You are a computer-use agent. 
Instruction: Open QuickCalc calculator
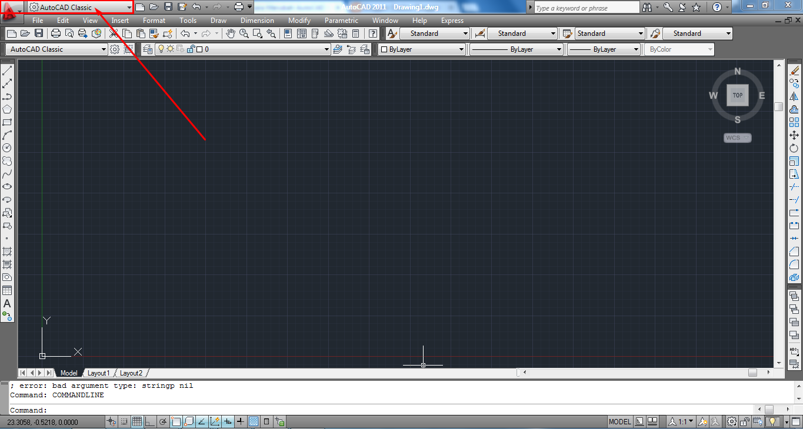(x=355, y=33)
